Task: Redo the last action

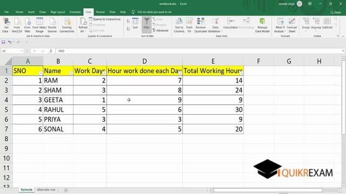Action: pyautogui.click(x=18, y=42)
